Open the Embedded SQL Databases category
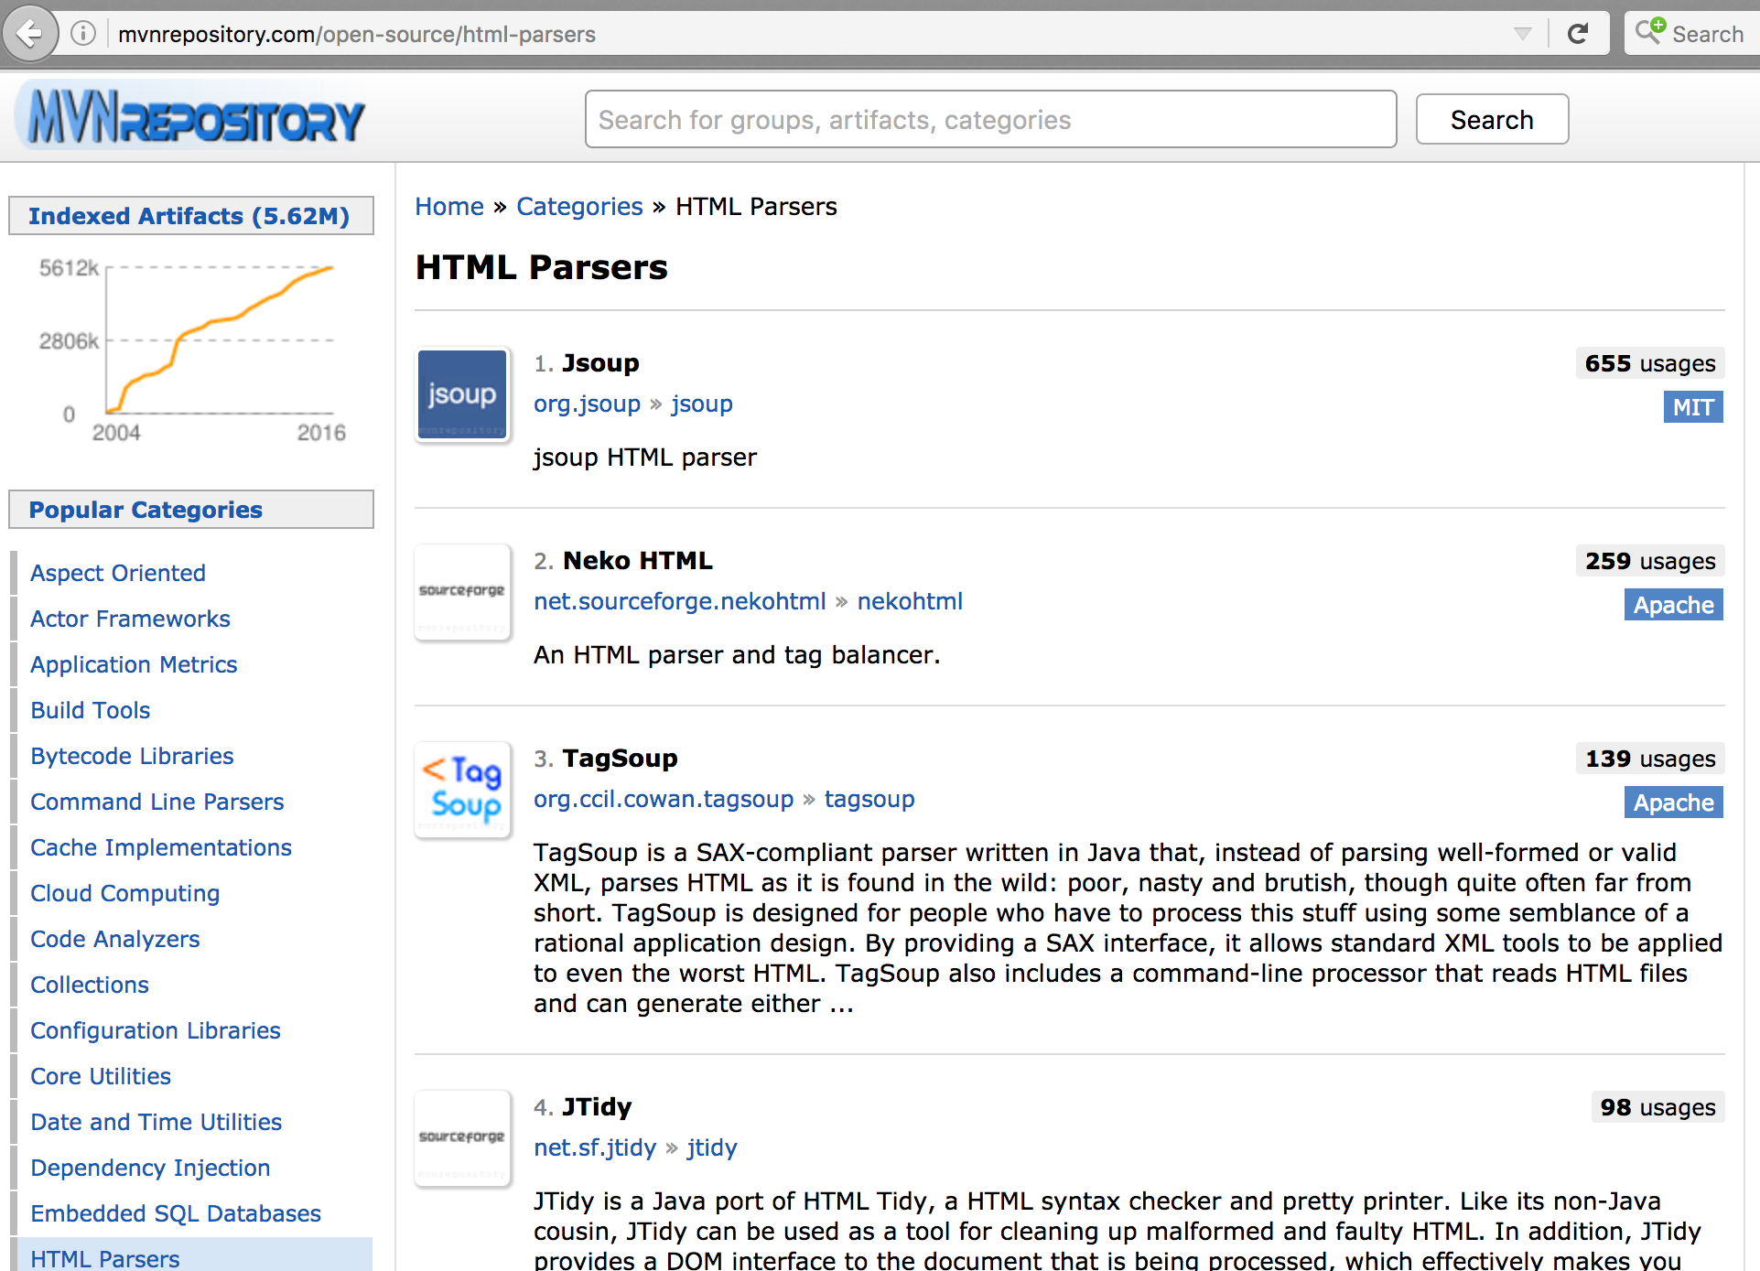1760x1271 pixels. [x=176, y=1213]
